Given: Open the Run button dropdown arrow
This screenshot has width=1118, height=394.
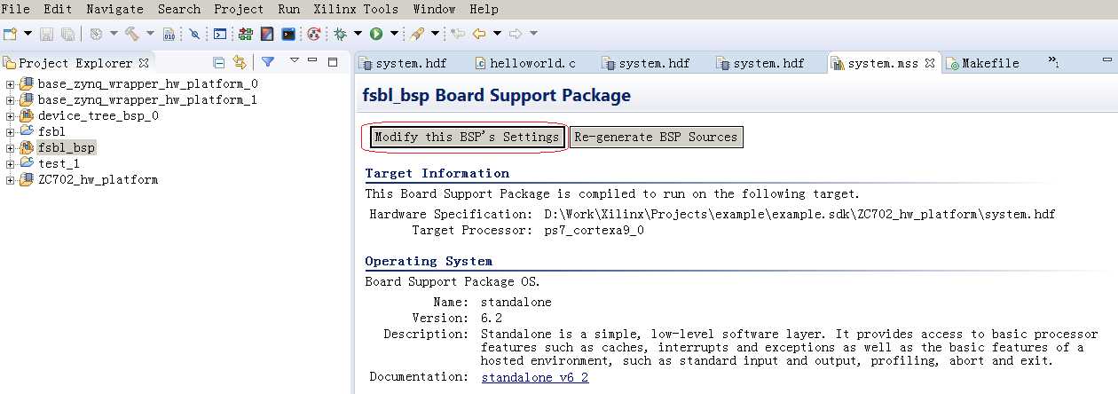Looking at the screenshot, I should tap(392, 34).
